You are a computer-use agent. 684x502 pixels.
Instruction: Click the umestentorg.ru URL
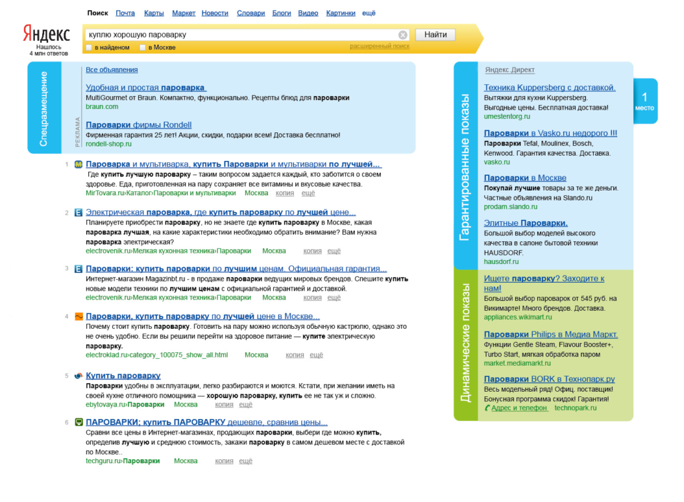(x=507, y=116)
